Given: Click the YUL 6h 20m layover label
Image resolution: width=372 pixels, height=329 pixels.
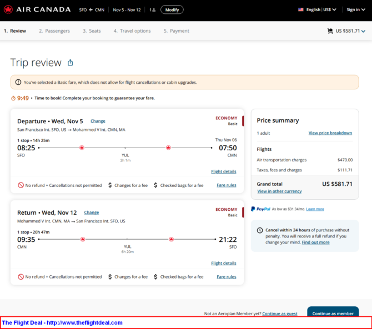Looking at the screenshot, I should [127, 249].
